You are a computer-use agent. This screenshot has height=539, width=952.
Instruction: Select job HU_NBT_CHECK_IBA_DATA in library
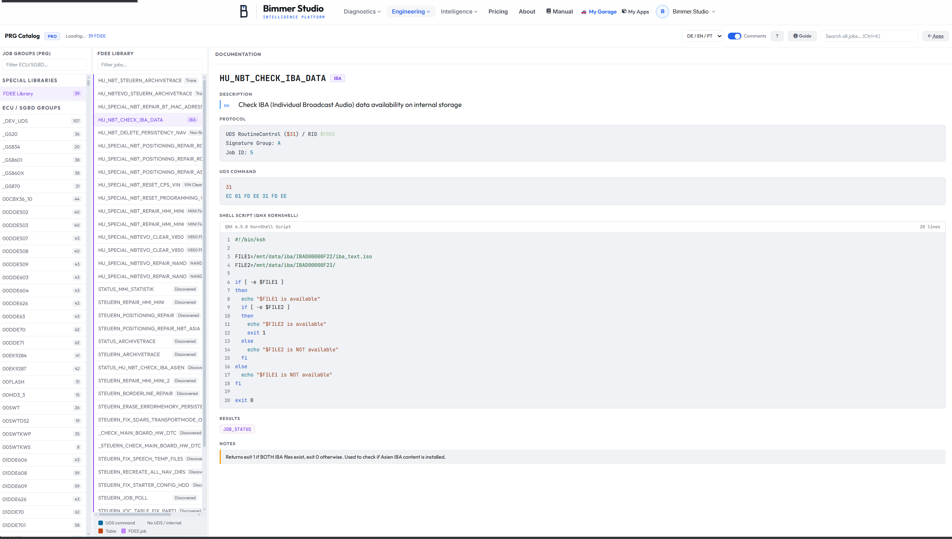click(148, 120)
